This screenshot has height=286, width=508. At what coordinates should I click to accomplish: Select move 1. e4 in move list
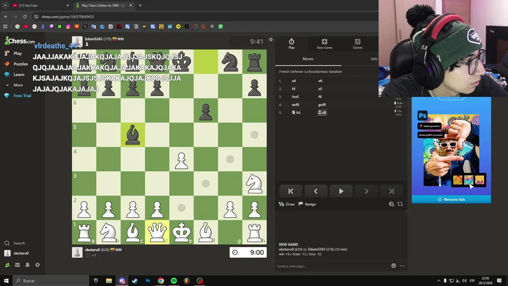(294, 81)
